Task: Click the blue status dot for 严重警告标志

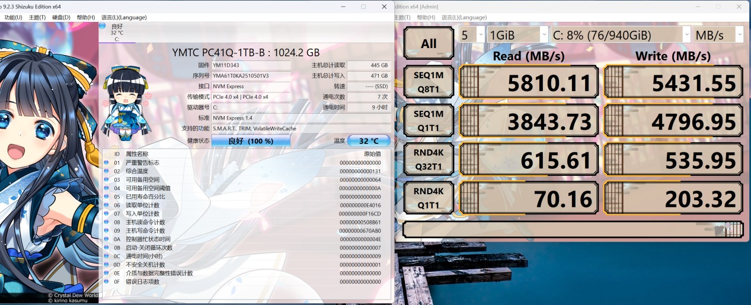Action: click(x=107, y=162)
